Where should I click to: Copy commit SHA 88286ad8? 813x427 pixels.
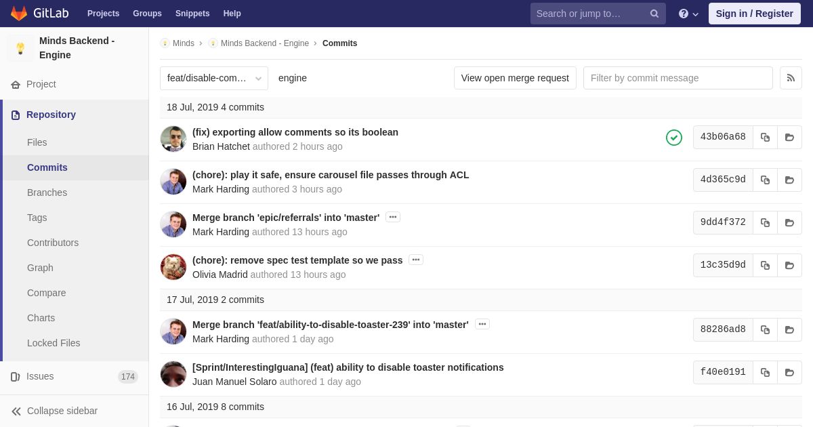765,329
